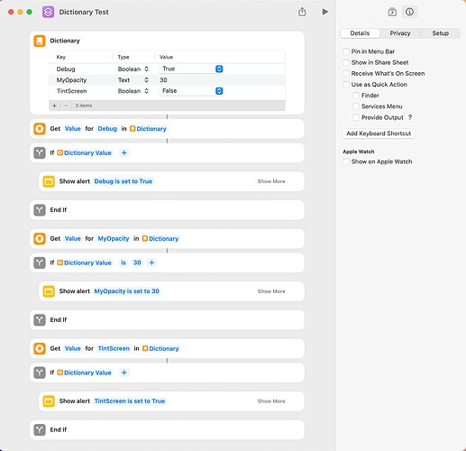The image size is (466, 451).
Task: Click the shortcut details info icon
Action: 409,12
